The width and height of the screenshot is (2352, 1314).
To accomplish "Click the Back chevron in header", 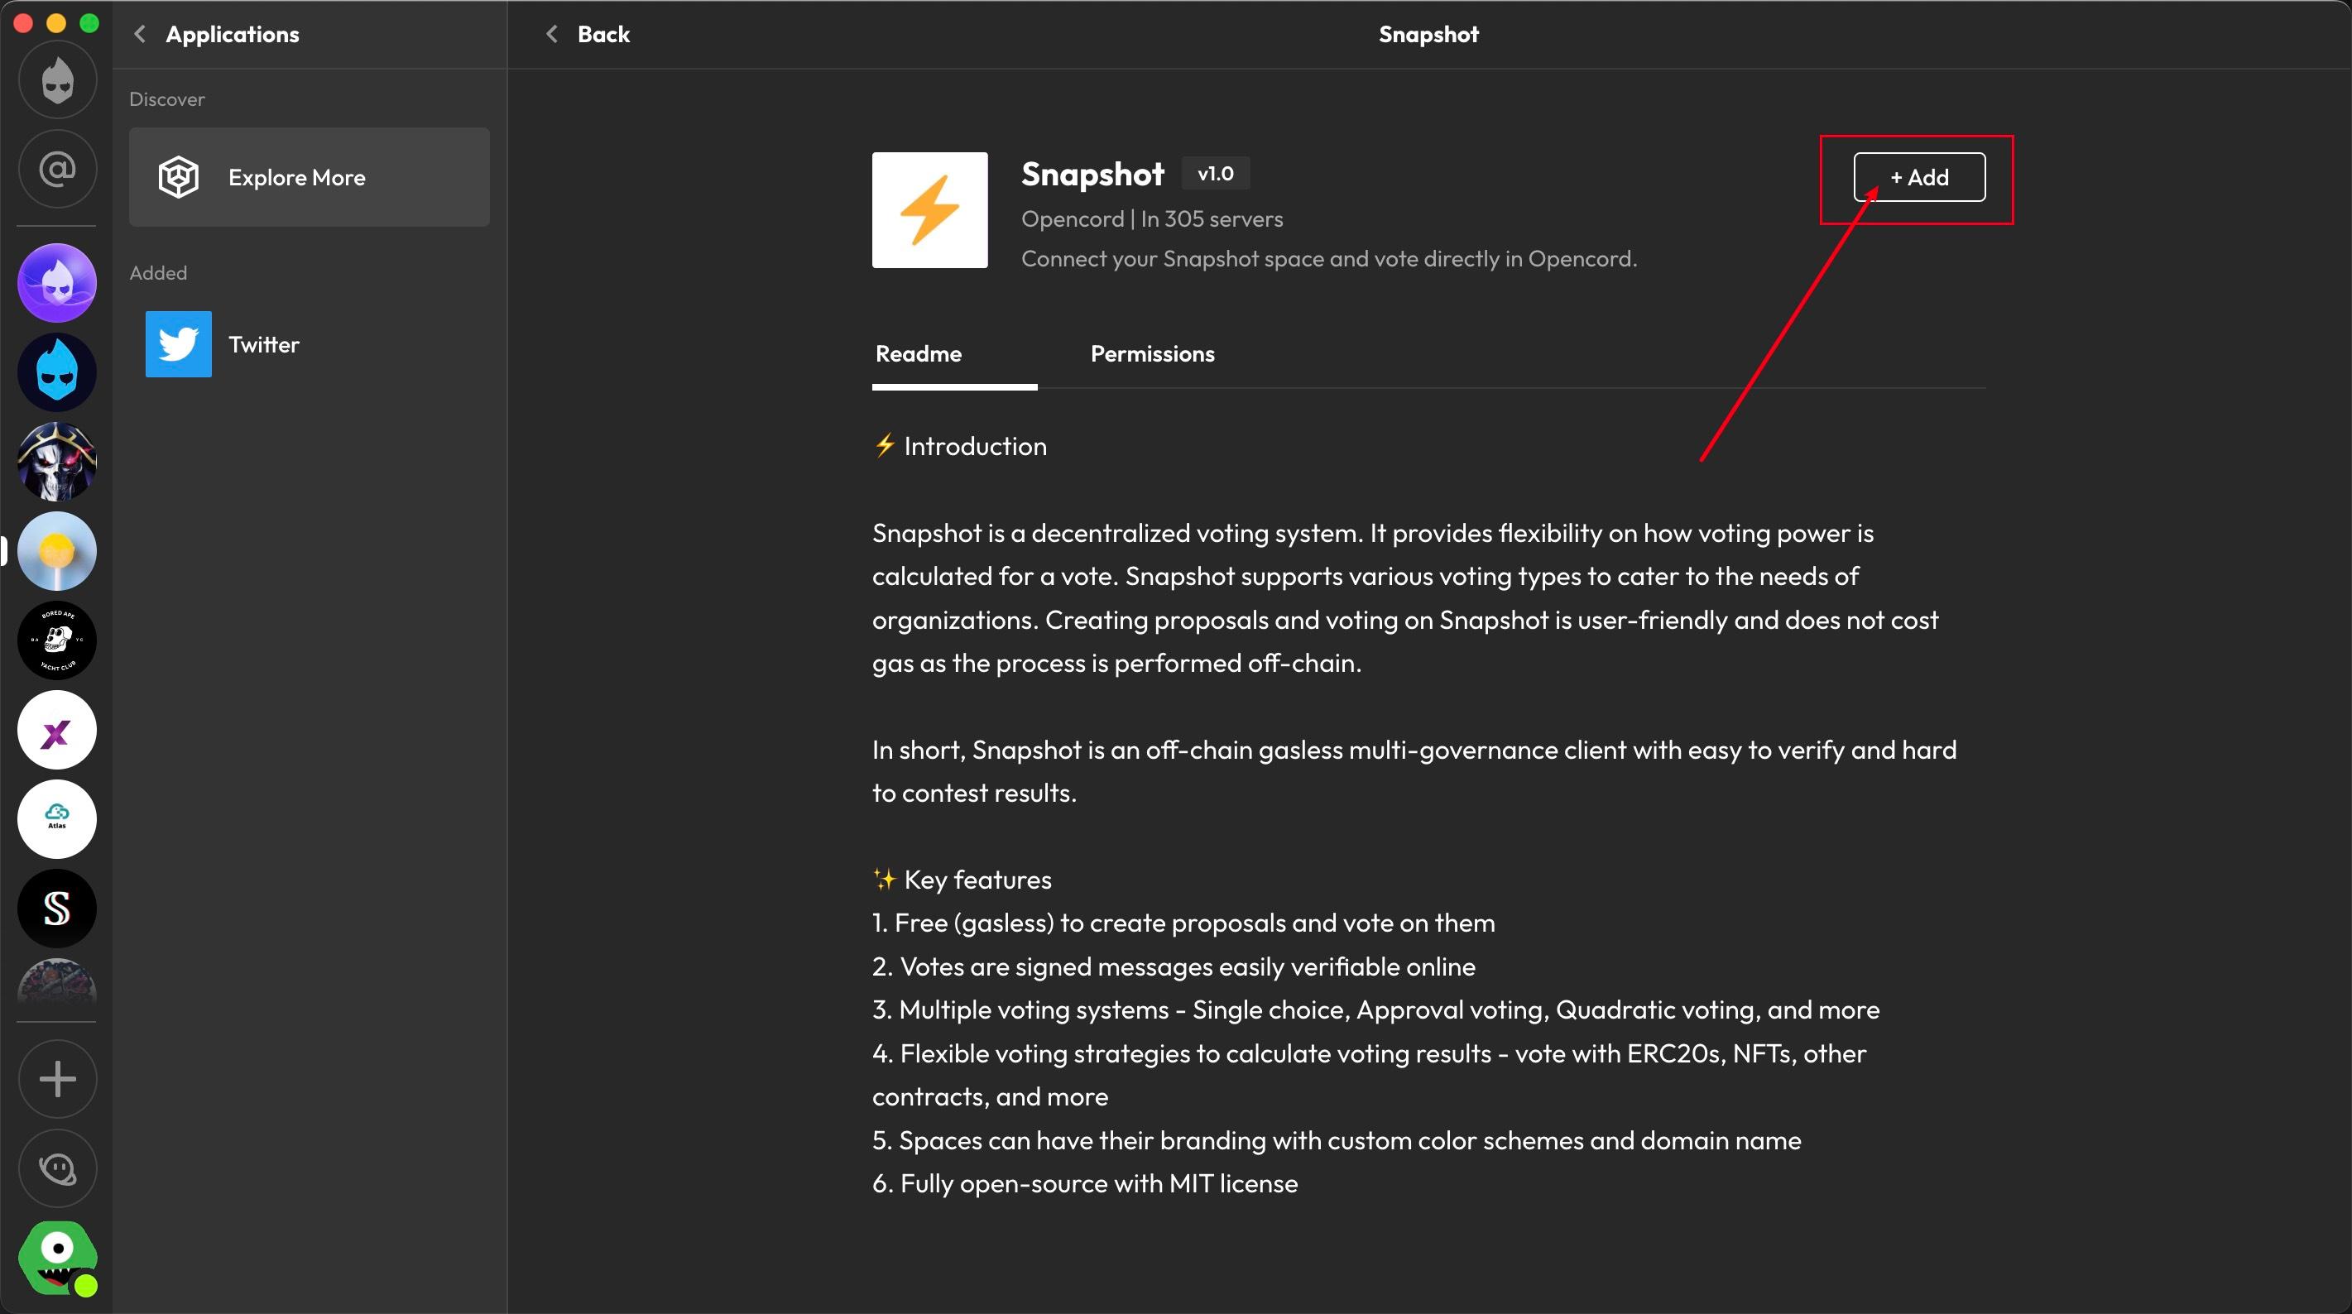I will (551, 34).
